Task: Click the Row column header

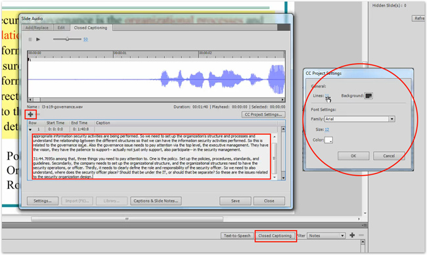Action: tap(33, 123)
